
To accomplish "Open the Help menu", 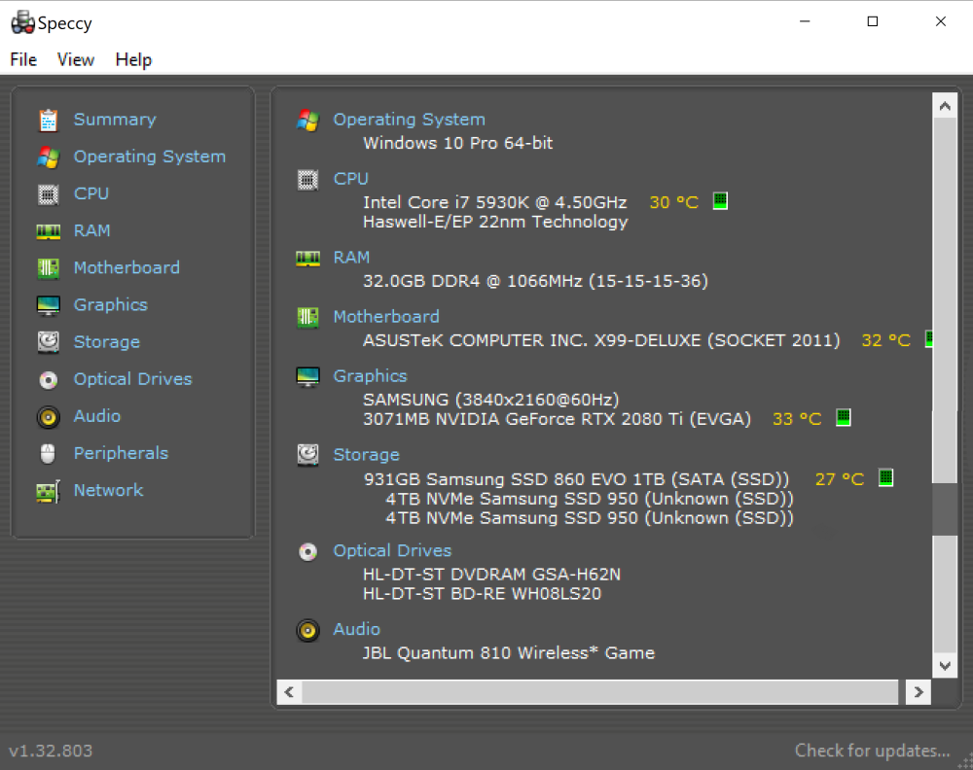I will point(133,59).
